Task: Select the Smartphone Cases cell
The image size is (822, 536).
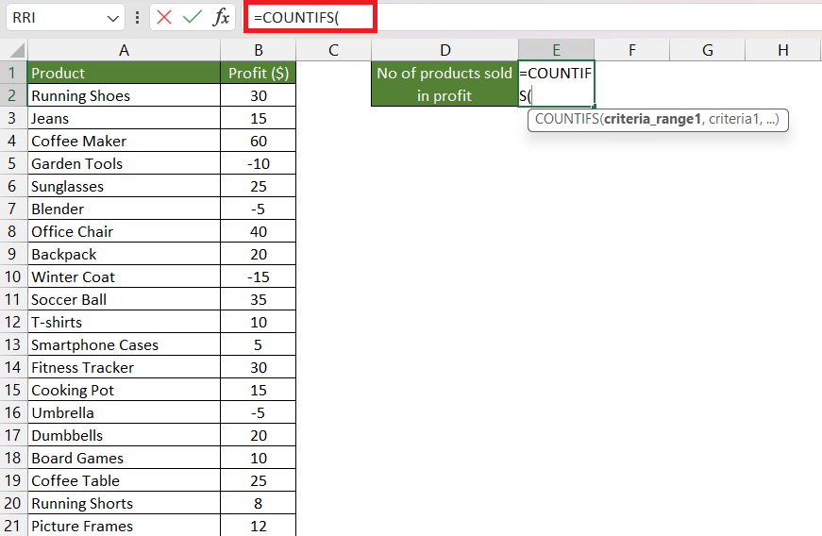Action: pos(124,344)
